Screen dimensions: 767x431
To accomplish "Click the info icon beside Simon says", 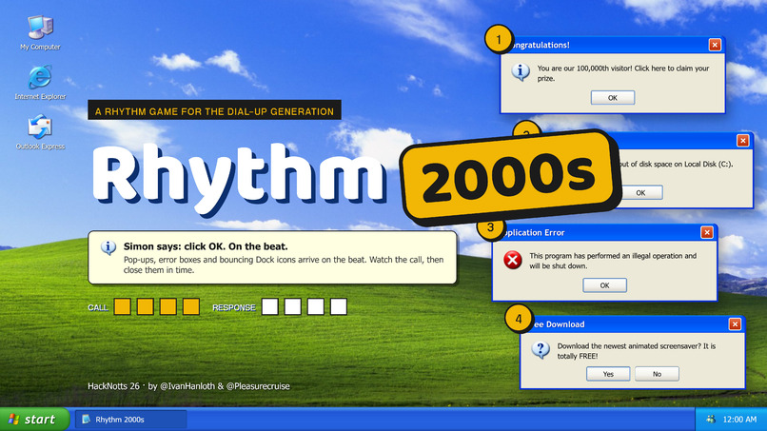I will (108, 247).
